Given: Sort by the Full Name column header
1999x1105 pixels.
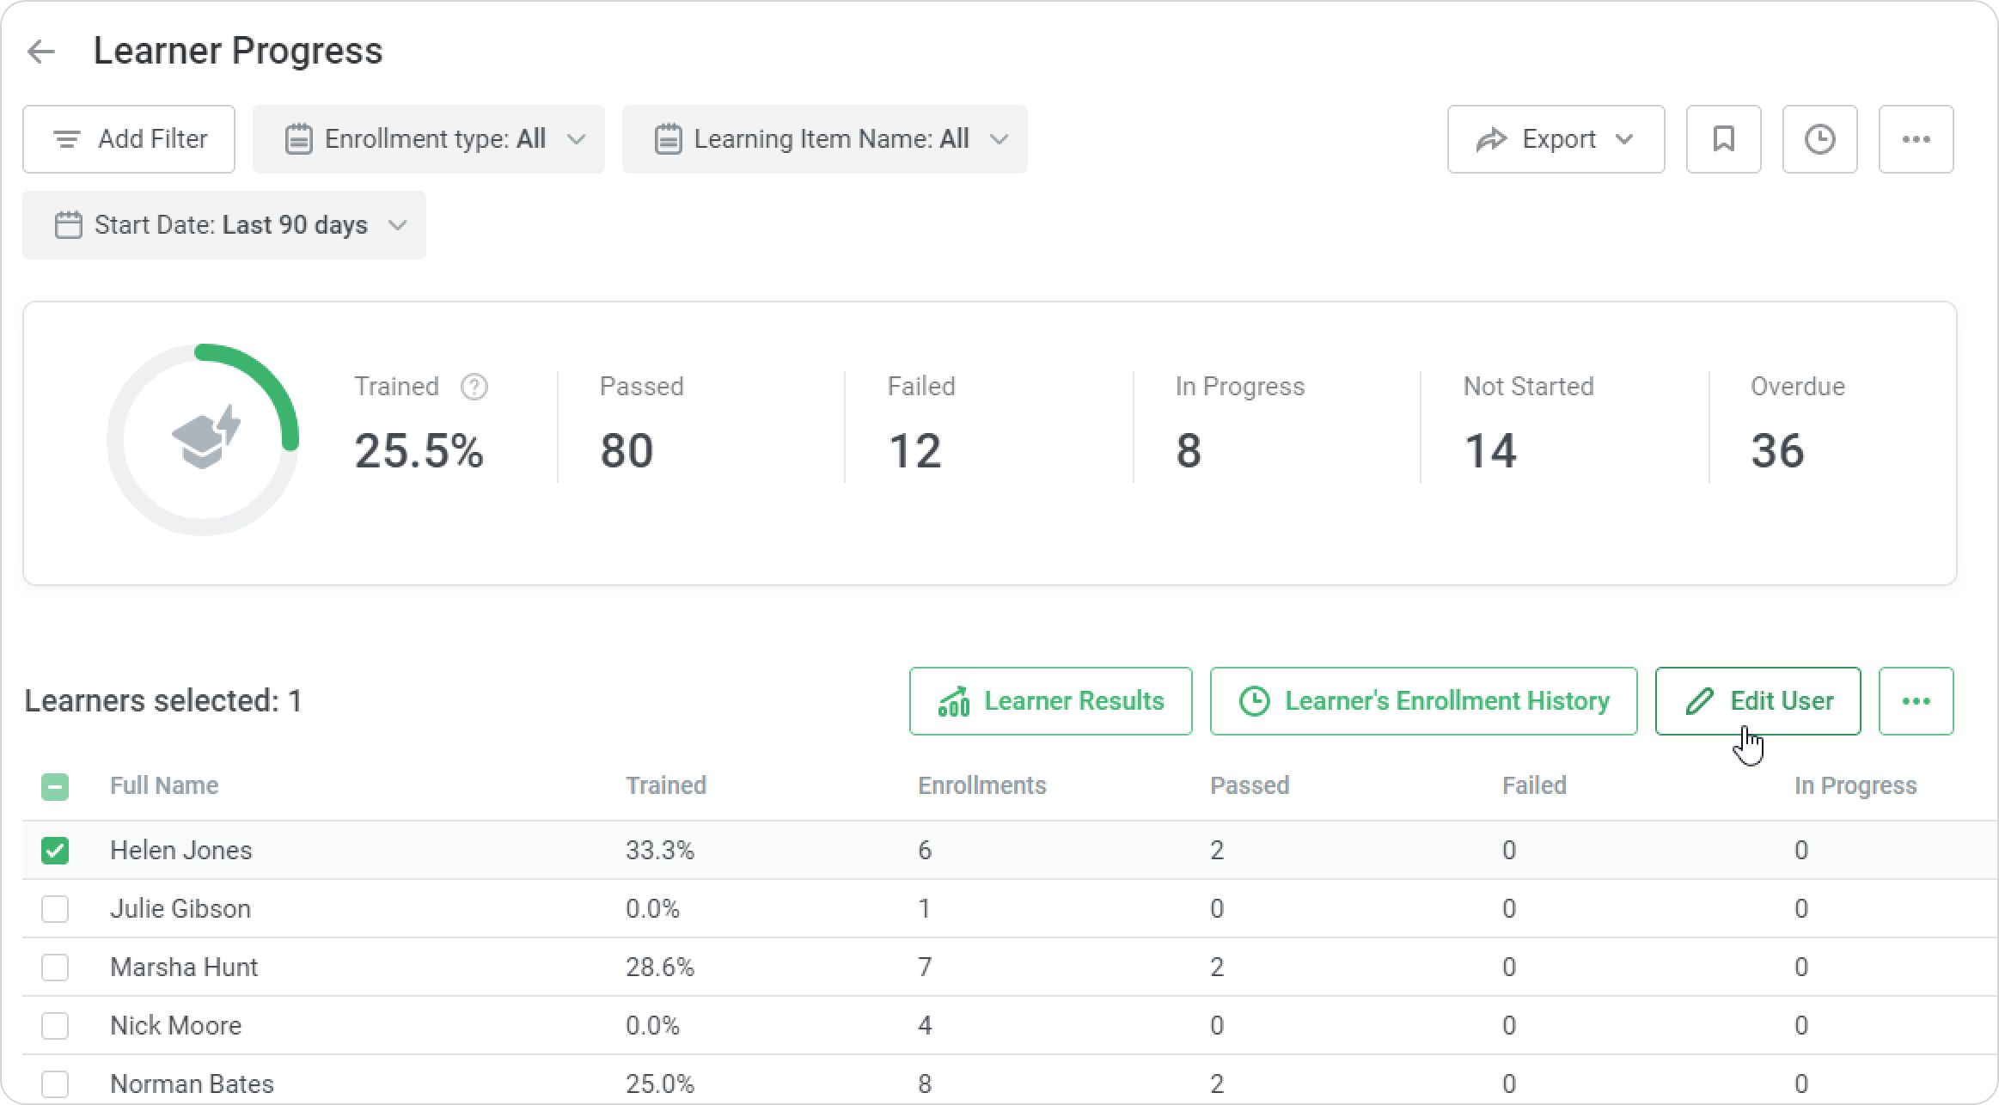Looking at the screenshot, I should (164, 786).
